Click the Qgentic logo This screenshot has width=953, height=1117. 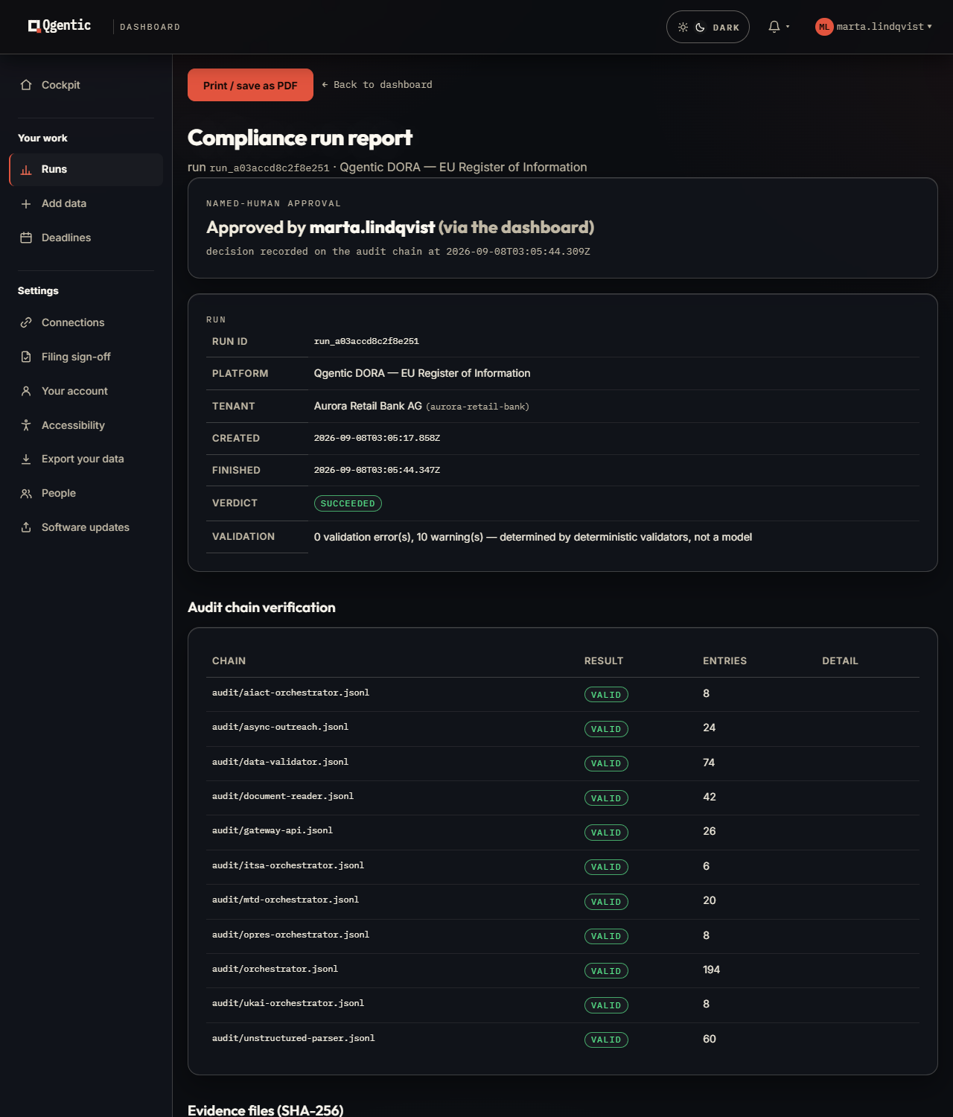tap(60, 26)
